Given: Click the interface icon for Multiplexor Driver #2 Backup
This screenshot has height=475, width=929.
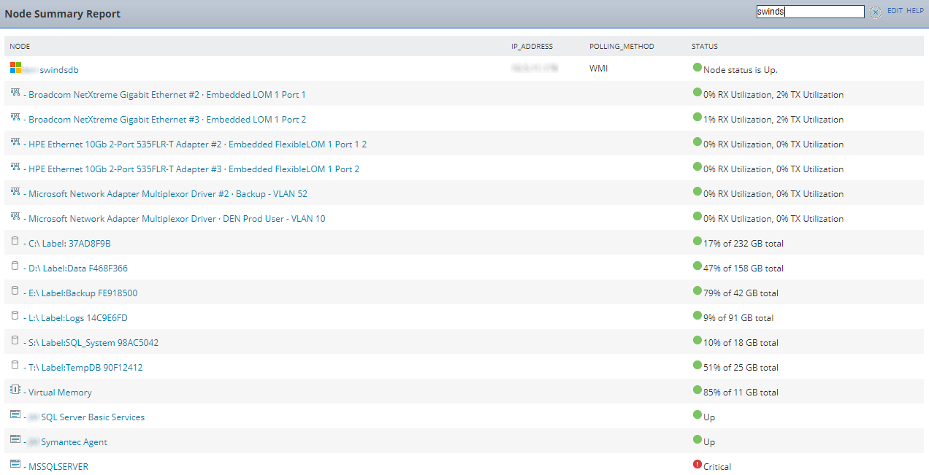Looking at the screenshot, I should (x=15, y=192).
